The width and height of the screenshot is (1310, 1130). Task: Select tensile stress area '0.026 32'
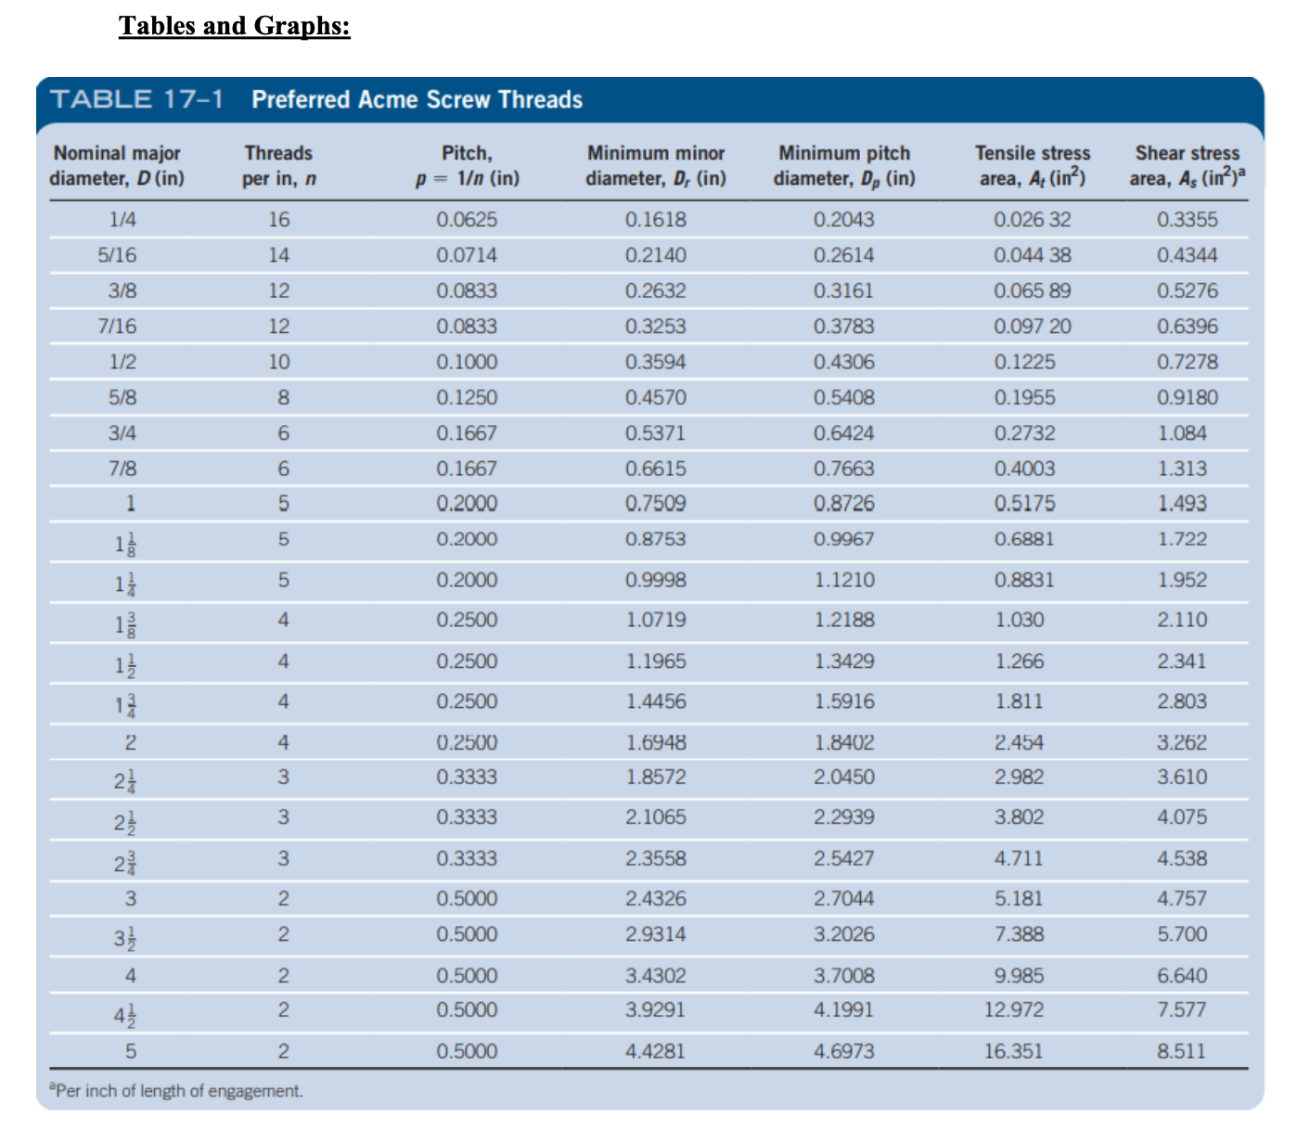pyautogui.click(x=1033, y=220)
